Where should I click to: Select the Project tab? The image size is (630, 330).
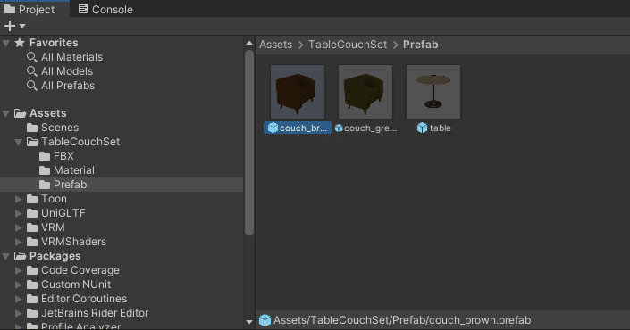(29, 9)
